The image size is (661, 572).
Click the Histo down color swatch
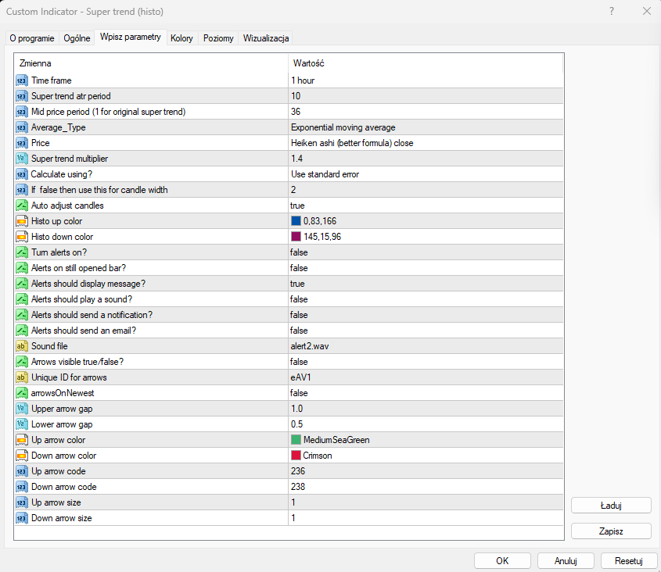(x=296, y=237)
